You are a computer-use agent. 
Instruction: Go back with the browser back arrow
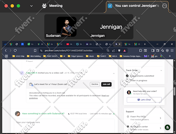pos(6,51)
